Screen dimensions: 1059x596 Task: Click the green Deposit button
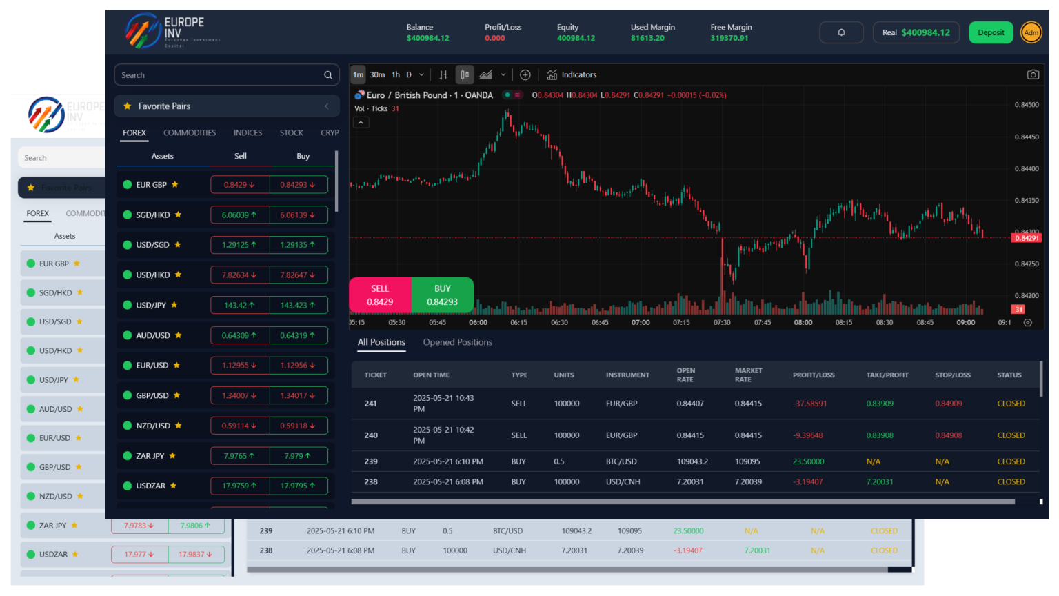[x=991, y=32]
